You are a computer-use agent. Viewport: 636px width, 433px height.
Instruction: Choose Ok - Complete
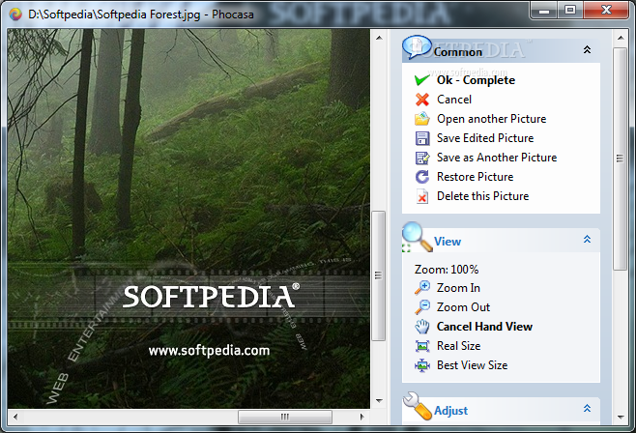(x=476, y=80)
